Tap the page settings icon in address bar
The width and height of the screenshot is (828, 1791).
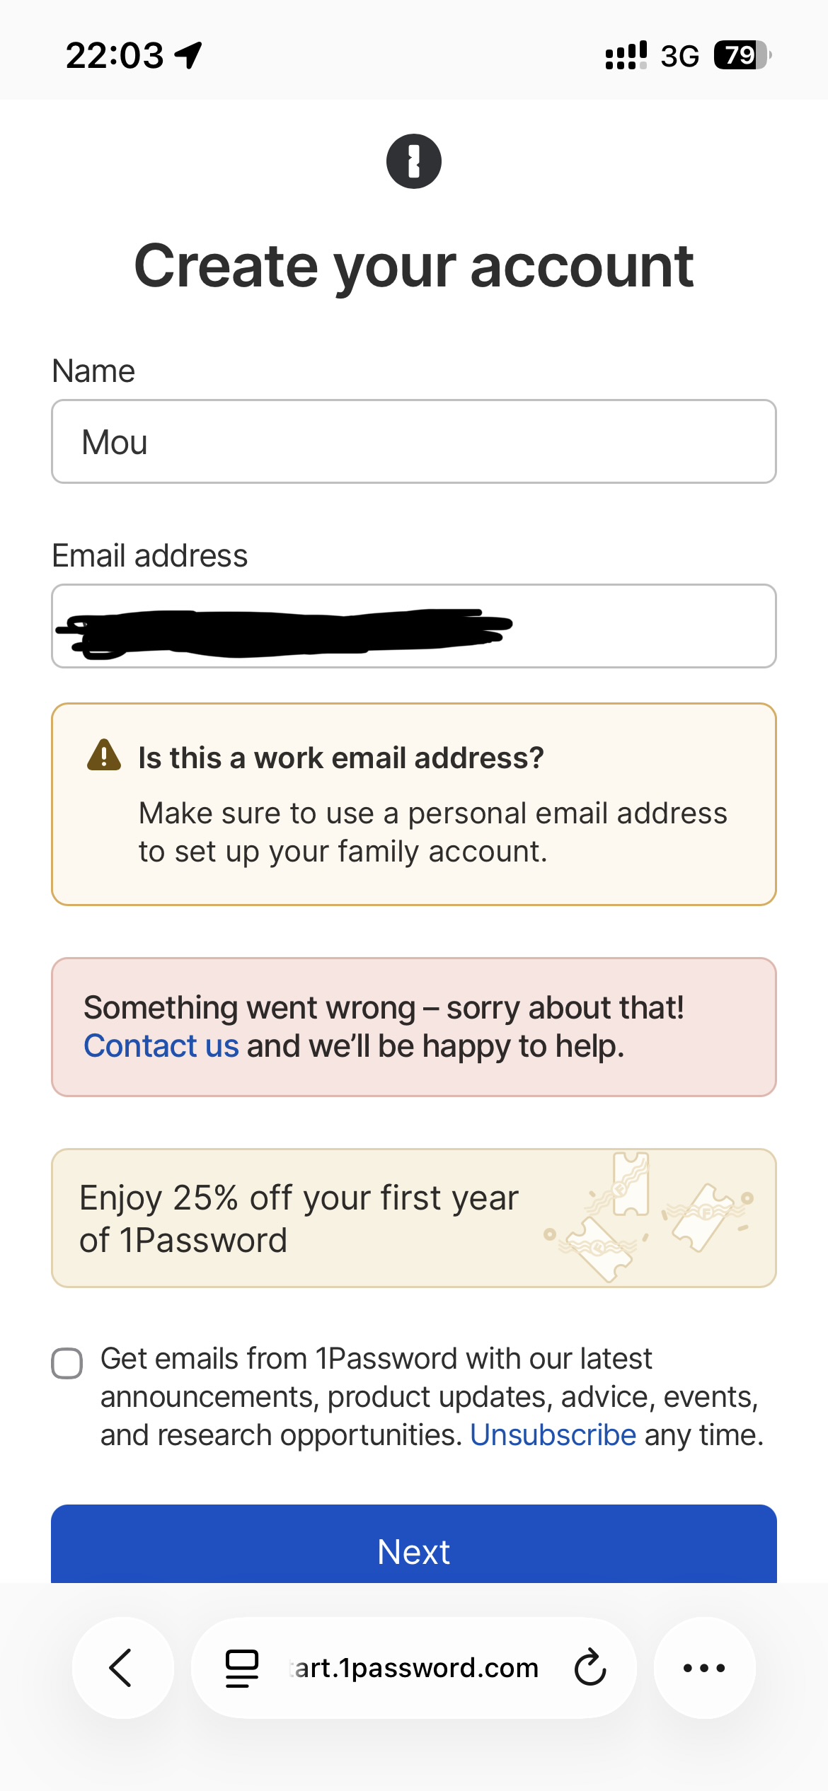tap(241, 1668)
